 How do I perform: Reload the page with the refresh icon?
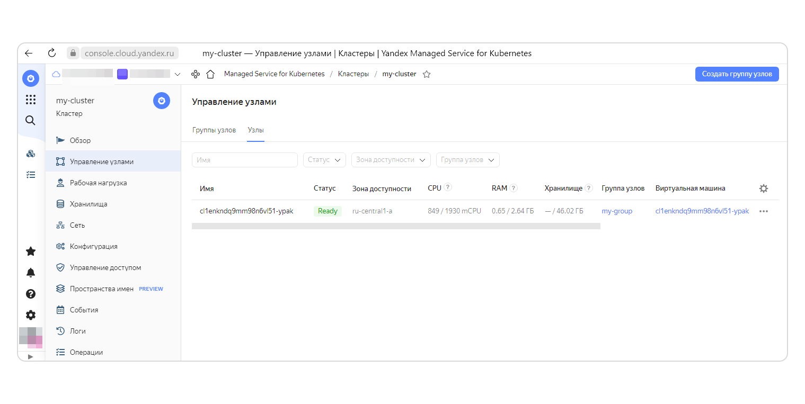[52, 53]
